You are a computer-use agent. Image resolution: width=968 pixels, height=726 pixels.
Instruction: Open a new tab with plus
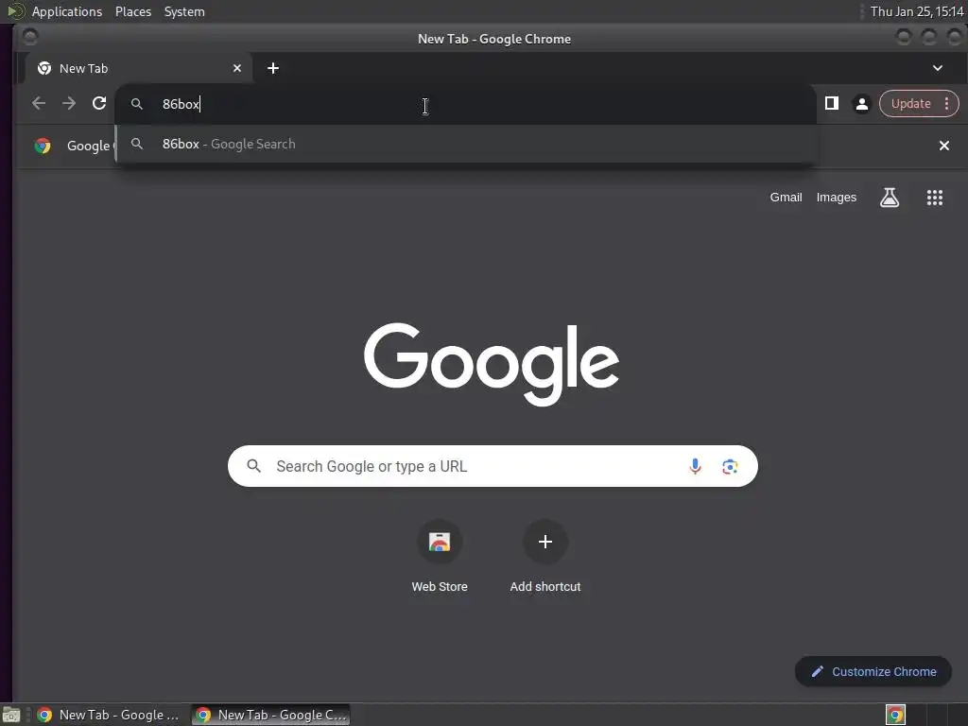point(273,68)
